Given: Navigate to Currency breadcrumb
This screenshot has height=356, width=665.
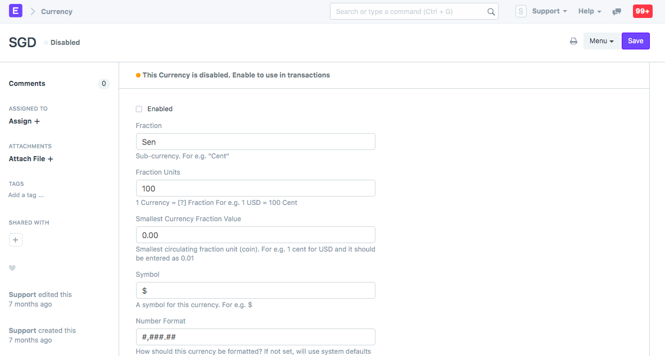Looking at the screenshot, I should click(56, 11).
